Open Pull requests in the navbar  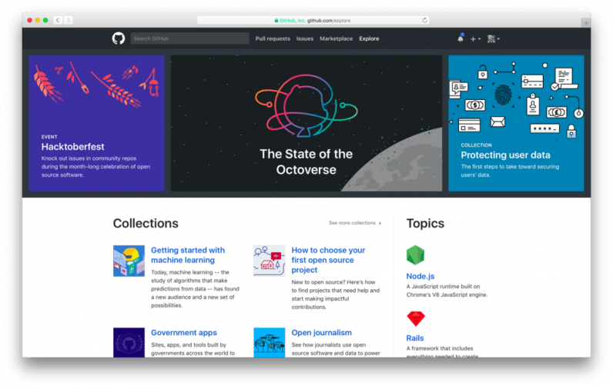coord(273,38)
